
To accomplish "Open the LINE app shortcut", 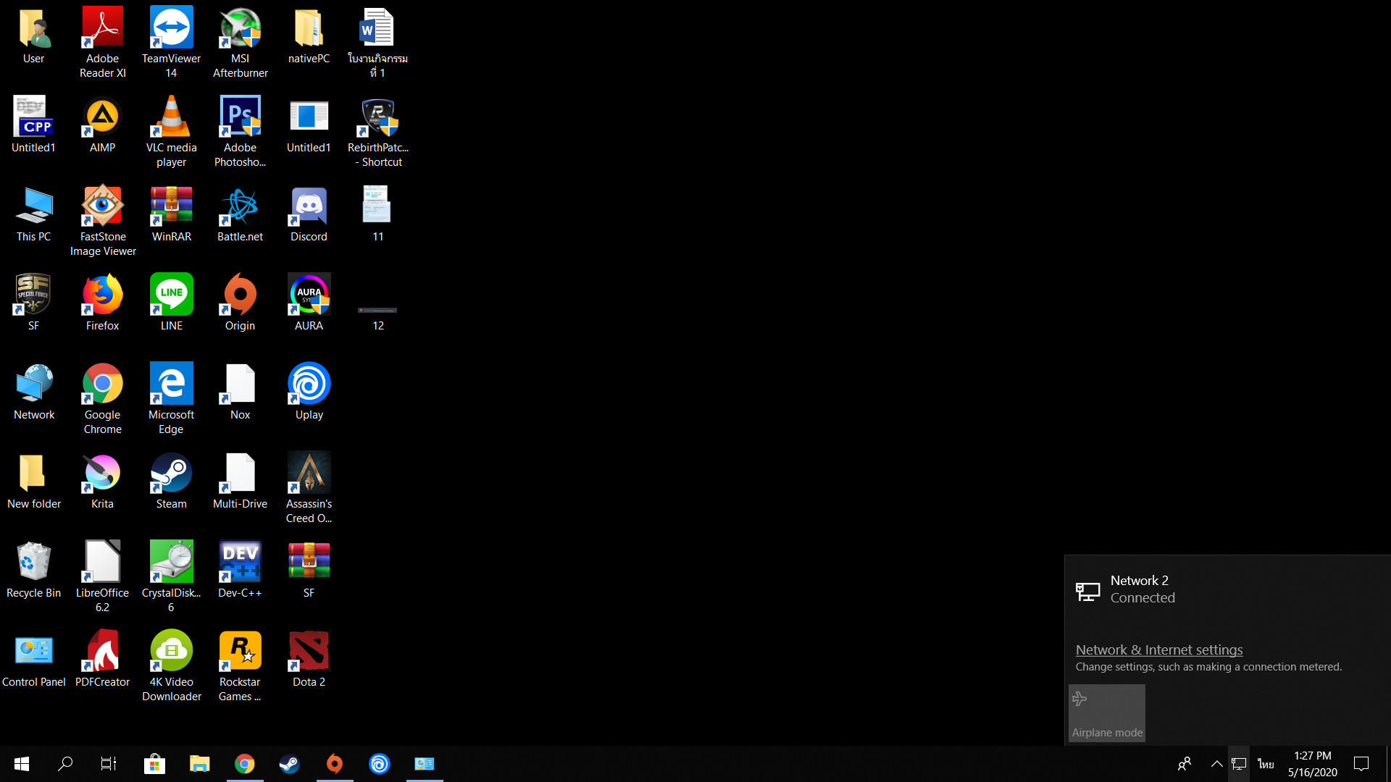I will point(171,303).
